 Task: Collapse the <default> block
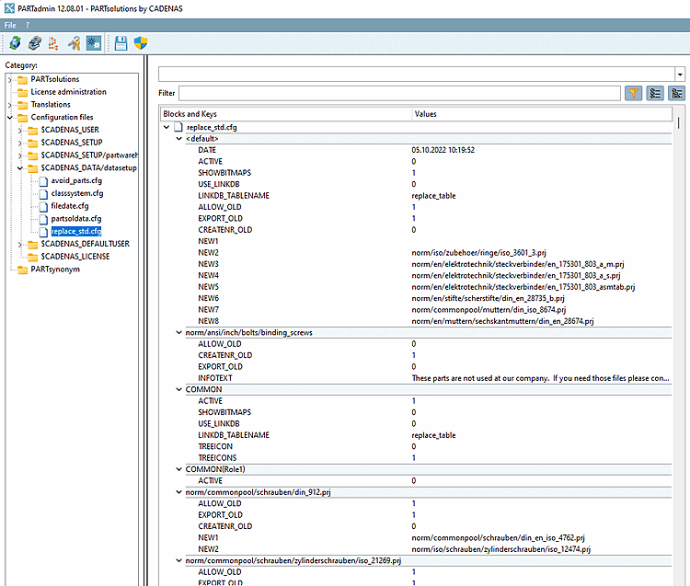(179, 139)
